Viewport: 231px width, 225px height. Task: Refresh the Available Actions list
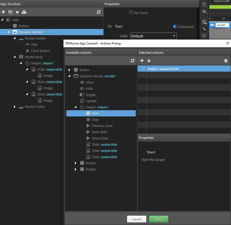click(133, 61)
